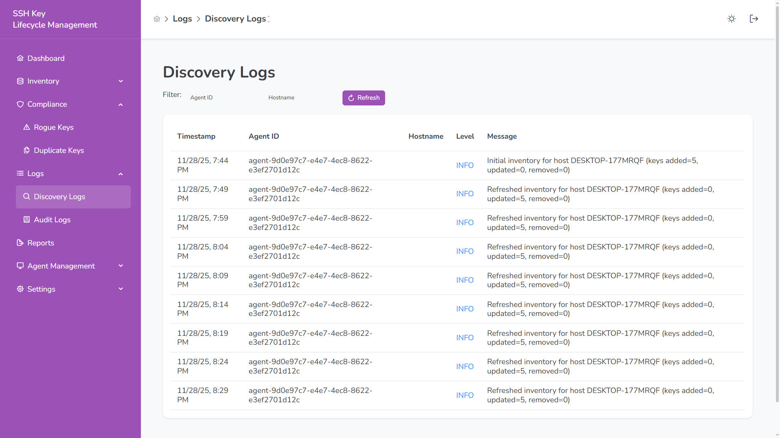This screenshot has width=780, height=438.
Task: Select Dashboard from the sidebar
Action: pyautogui.click(x=45, y=58)
